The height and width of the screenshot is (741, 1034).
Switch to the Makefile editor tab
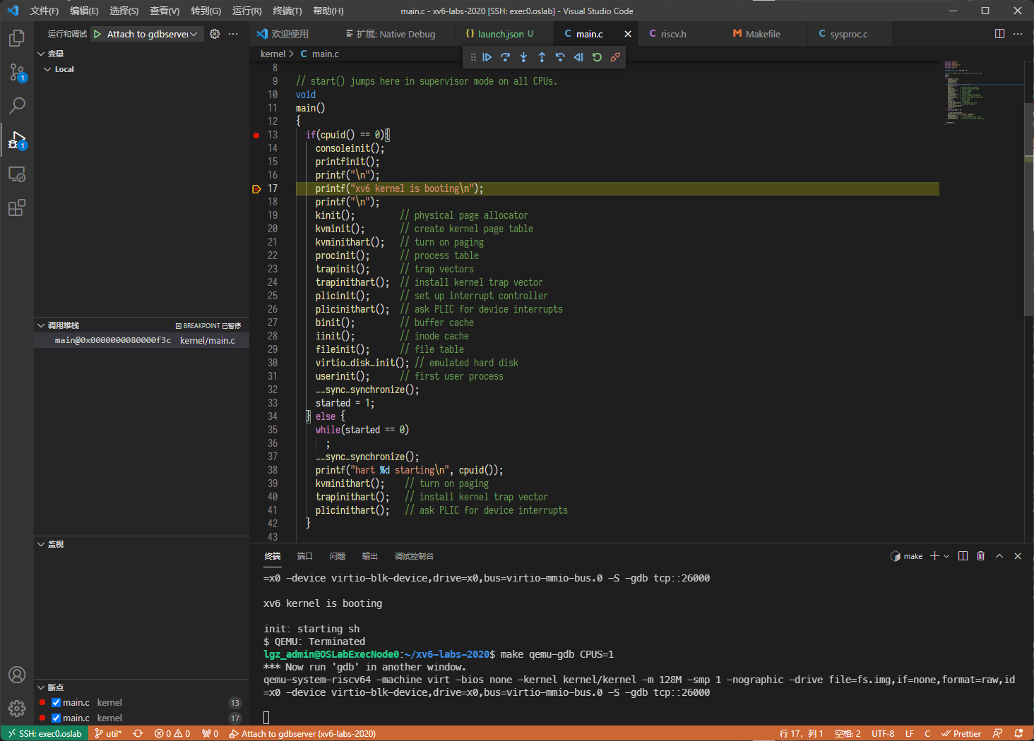[762, 34]
